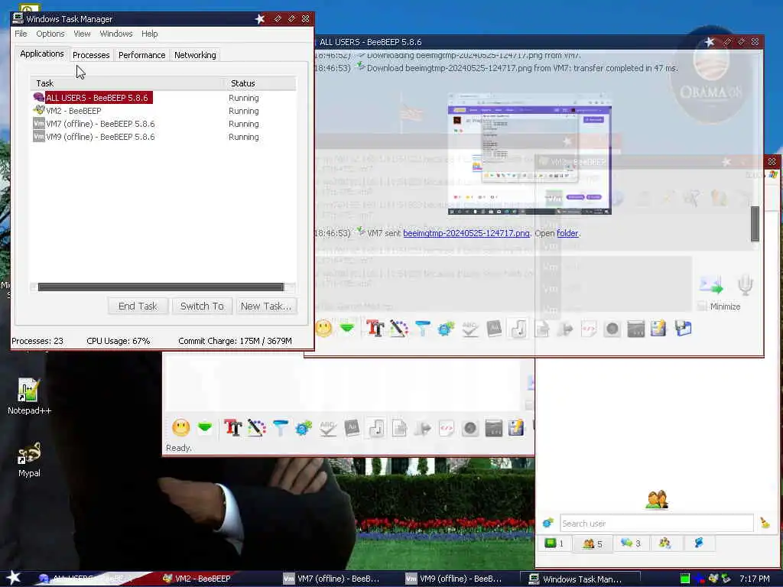Image resolution: width=783 pixels, height=587 pixels.
Task: Click the microphone voice message icon
Action: coord(745,285)
